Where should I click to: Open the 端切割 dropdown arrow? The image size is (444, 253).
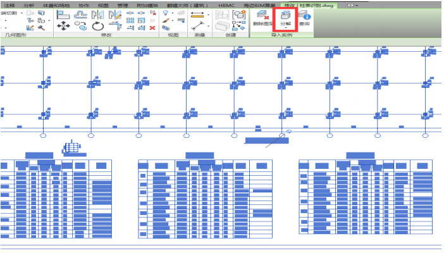22,13
